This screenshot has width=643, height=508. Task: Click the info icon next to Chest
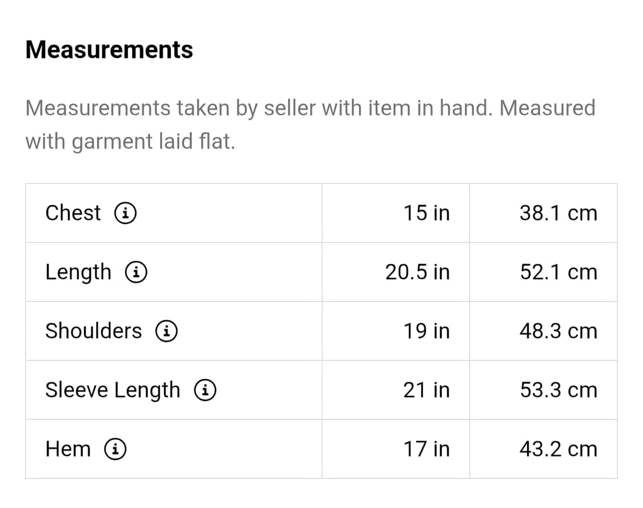click(125, 213)
